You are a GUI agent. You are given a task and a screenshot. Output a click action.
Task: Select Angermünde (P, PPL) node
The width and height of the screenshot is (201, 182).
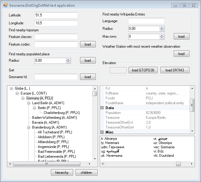(x=53, y=147)
